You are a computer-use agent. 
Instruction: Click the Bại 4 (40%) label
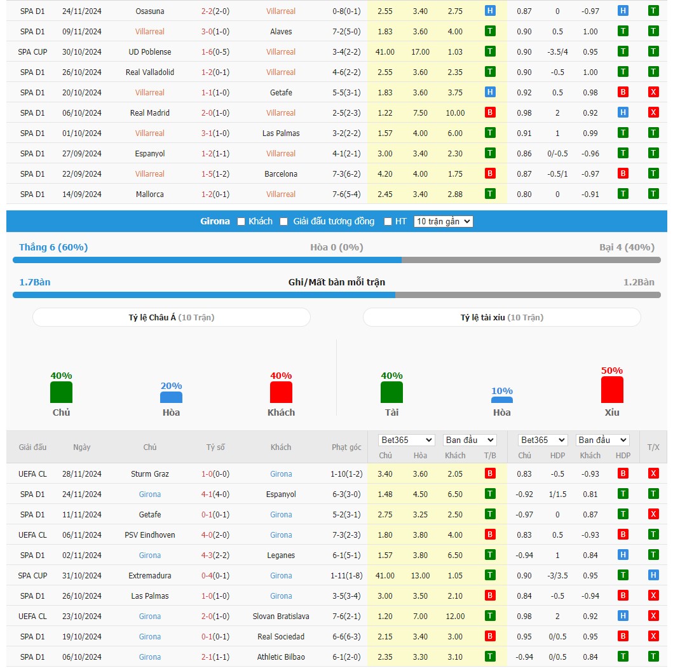point(627,247)
